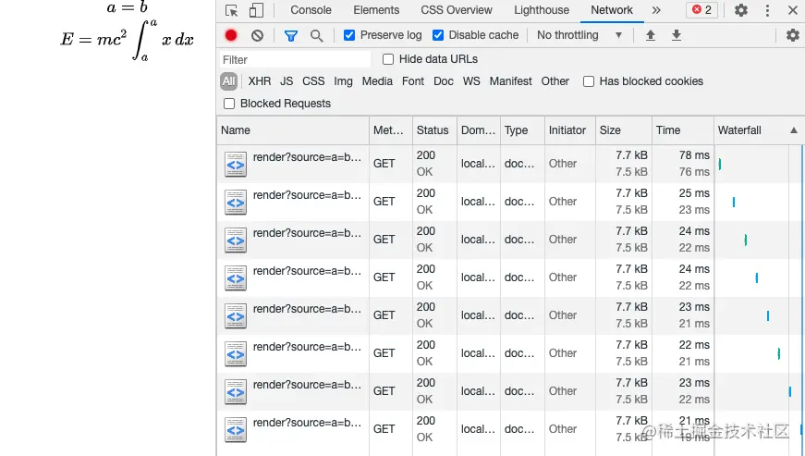The height and width of the screenshot is (456, 805).
Task: Import HAR file upload icon
Action: 651,35
